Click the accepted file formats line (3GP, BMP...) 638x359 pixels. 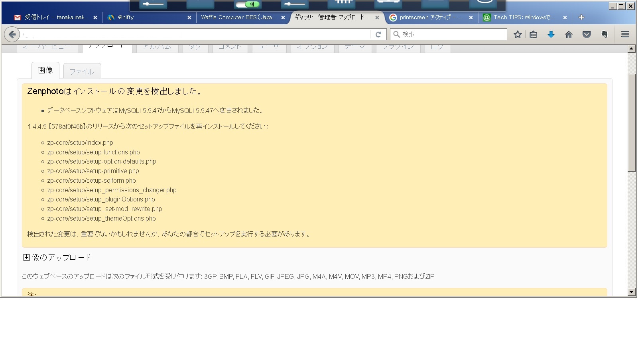tap(228, 276)
